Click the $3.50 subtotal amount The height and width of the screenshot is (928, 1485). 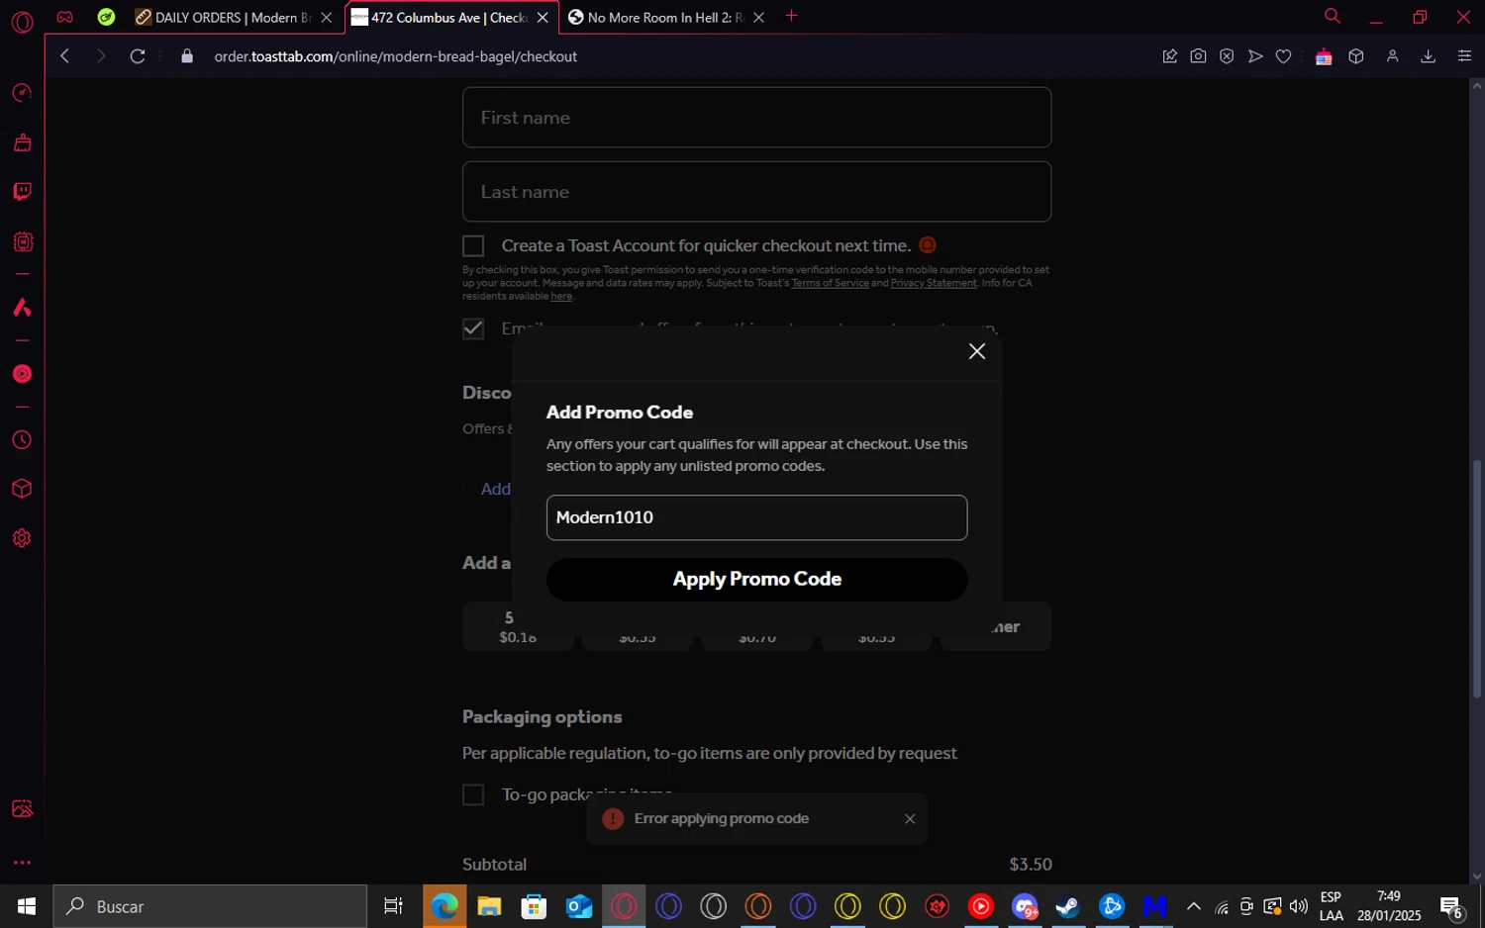1031,865
